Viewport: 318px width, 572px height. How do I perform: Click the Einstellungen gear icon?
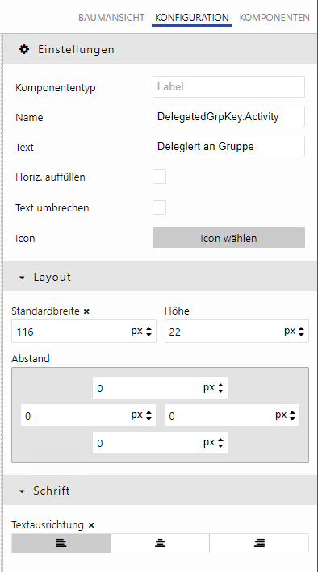[24, 49]
